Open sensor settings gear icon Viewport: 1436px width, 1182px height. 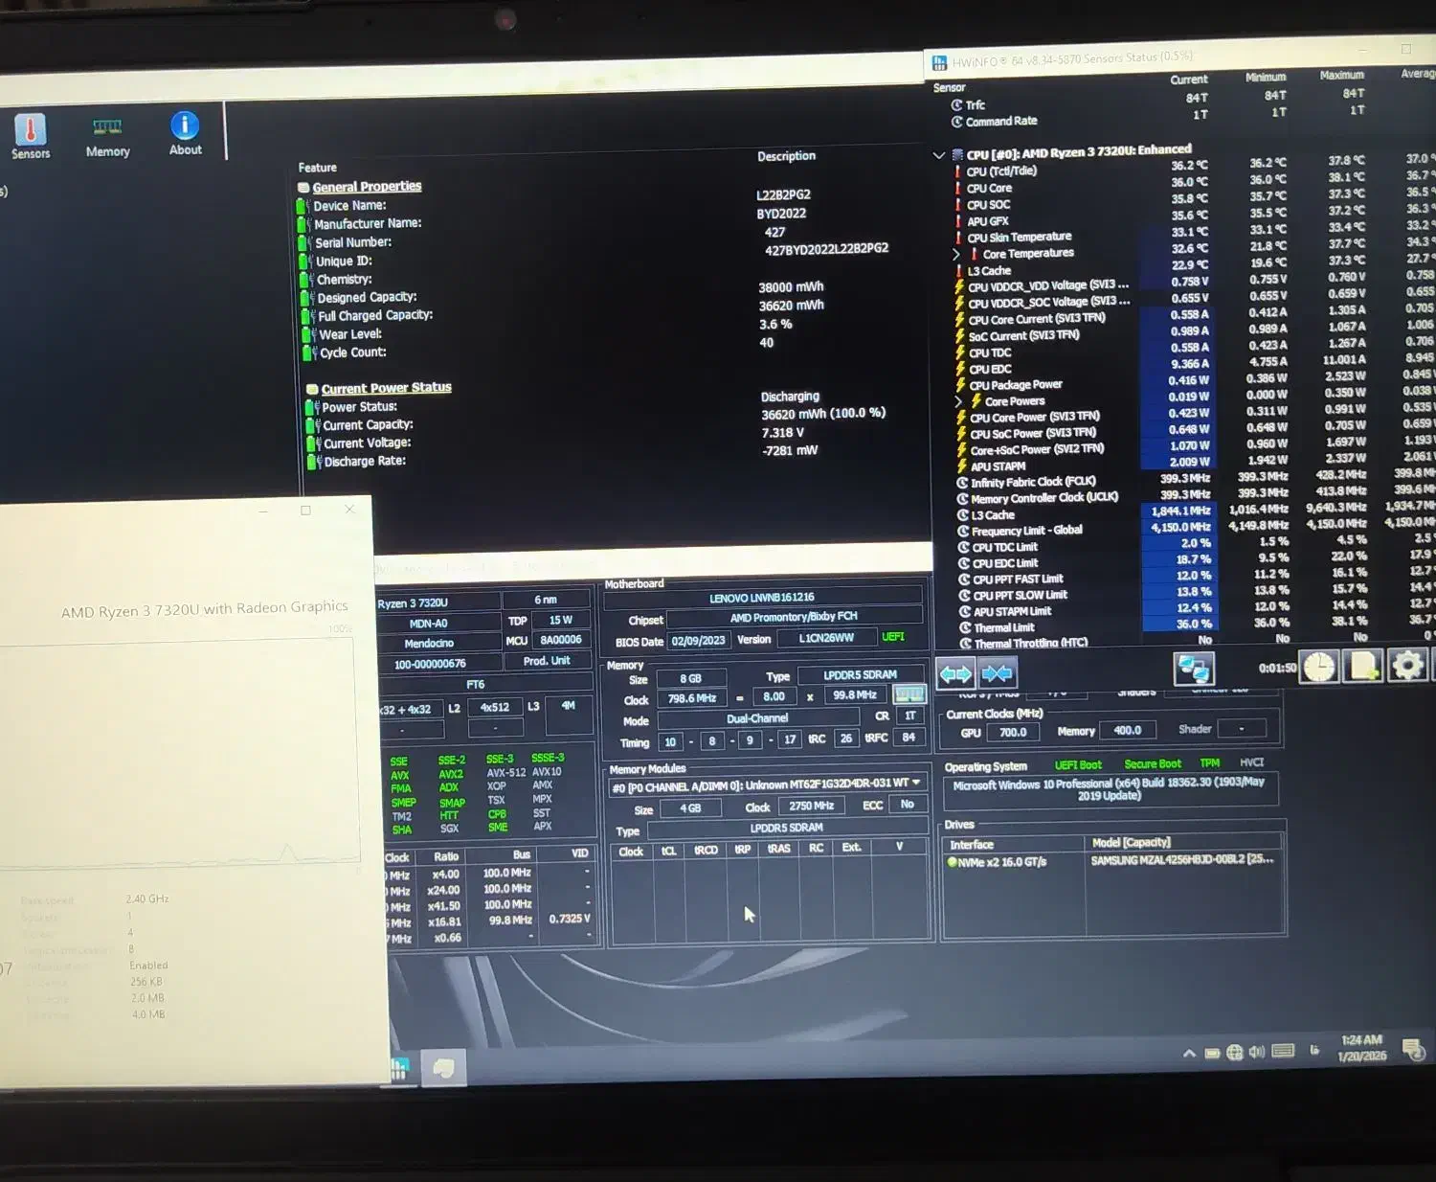coord(1407,665)
